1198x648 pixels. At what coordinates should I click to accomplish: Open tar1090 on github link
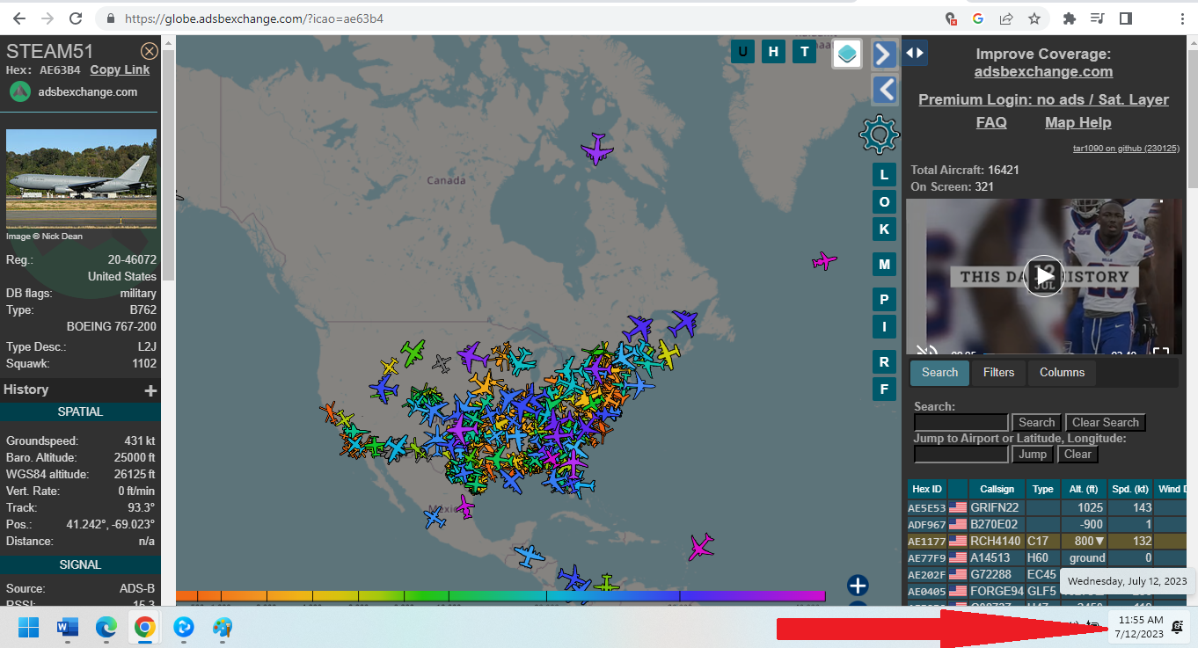click(1126, 149)
